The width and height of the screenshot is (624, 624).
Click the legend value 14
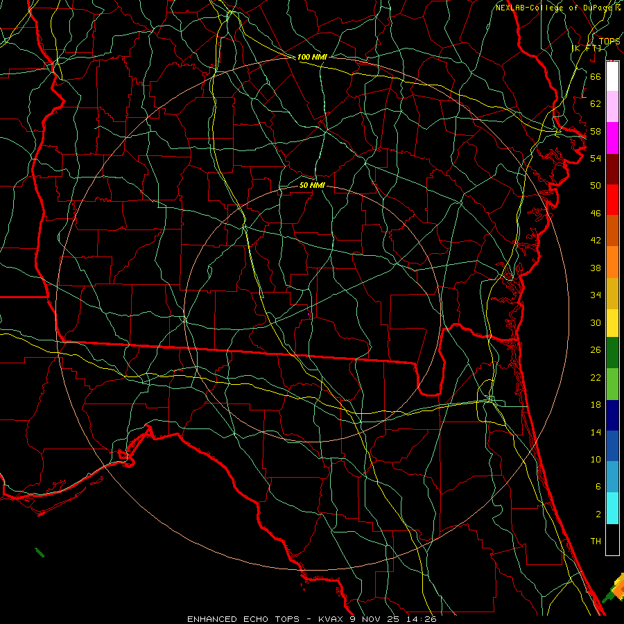pyautogui.click(x=596, y=432)
